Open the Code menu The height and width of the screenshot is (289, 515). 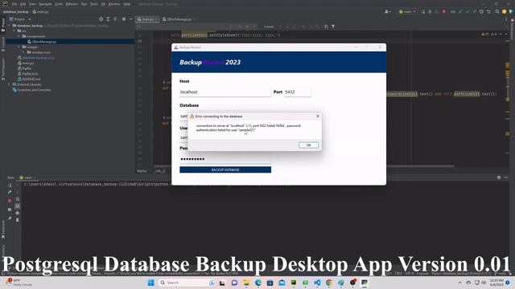click(59, 4)
